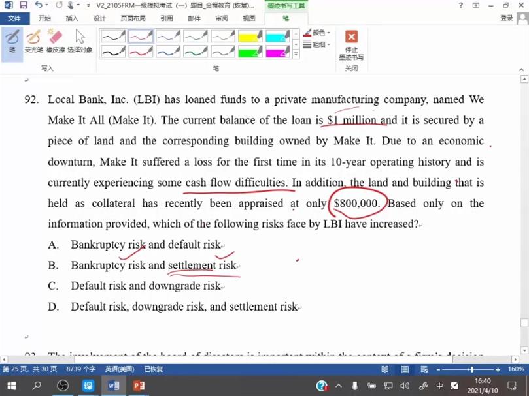529x396 pixels.
Task: Open the References (引用) tab
Action: point(166,18)
